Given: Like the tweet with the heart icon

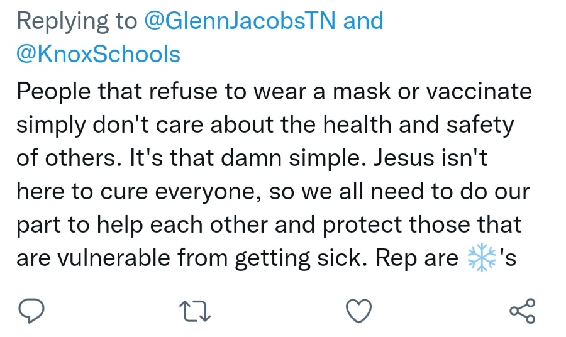Looking at the screenshot, I should 359,310.
